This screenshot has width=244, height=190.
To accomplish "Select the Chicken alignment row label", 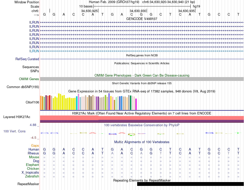I will (x=33, y=168).
